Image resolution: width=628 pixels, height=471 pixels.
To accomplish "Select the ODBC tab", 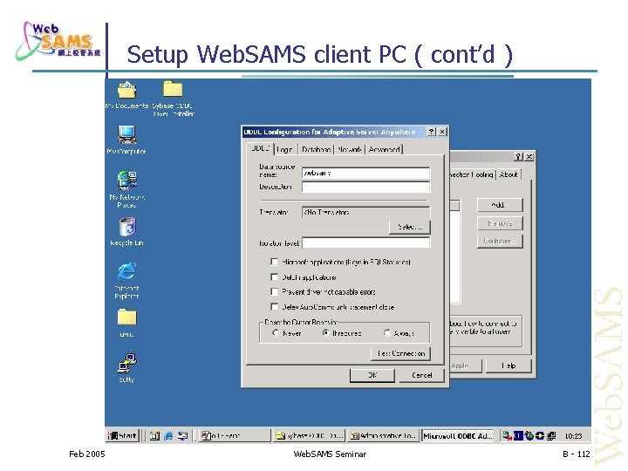I will tap(260, 148).
